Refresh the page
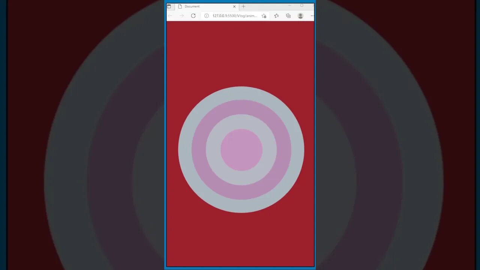 click(x=193, y=16)
